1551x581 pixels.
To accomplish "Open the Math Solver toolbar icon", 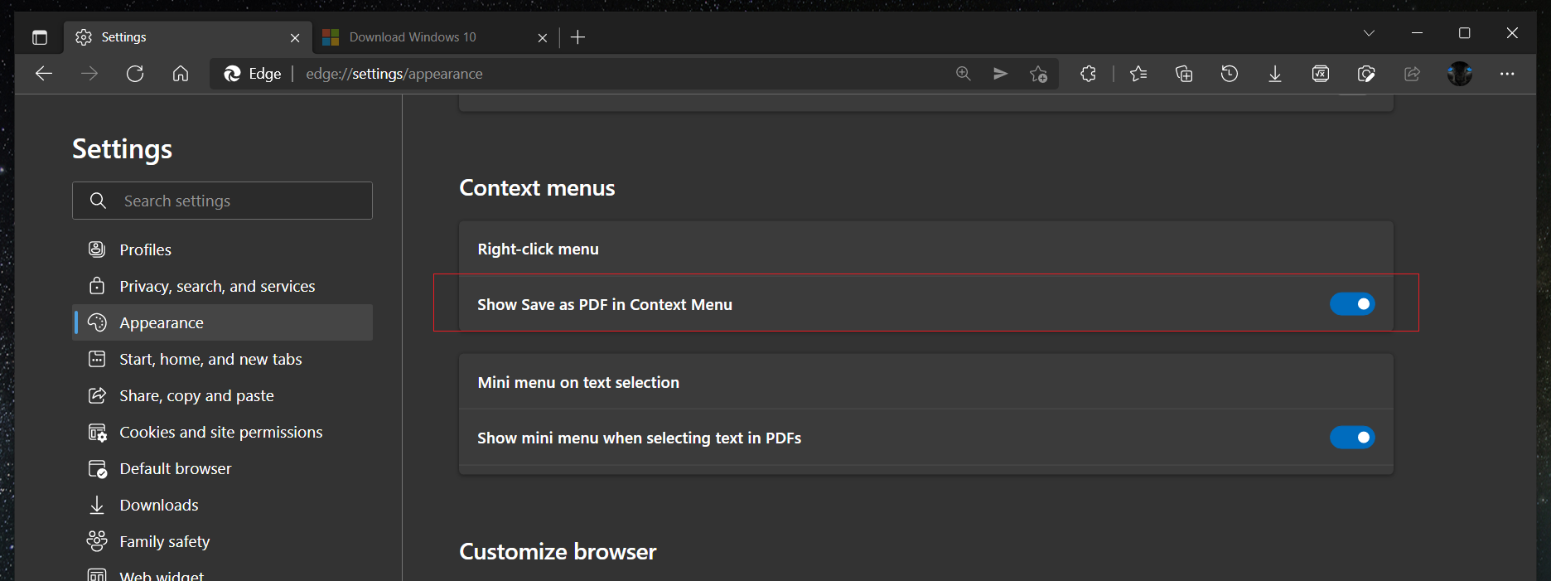I will click(x=1321, y=74).
